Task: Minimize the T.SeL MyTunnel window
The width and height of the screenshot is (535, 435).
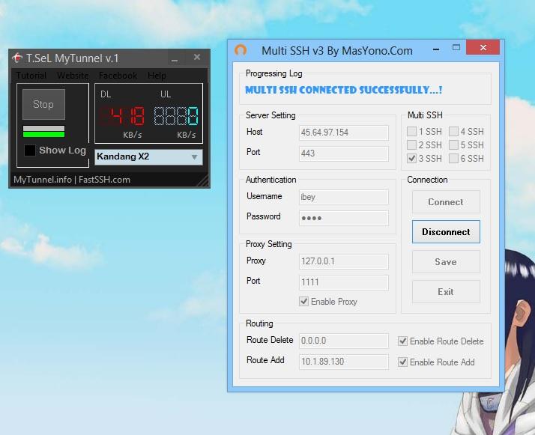Action: tap(175, 58)
